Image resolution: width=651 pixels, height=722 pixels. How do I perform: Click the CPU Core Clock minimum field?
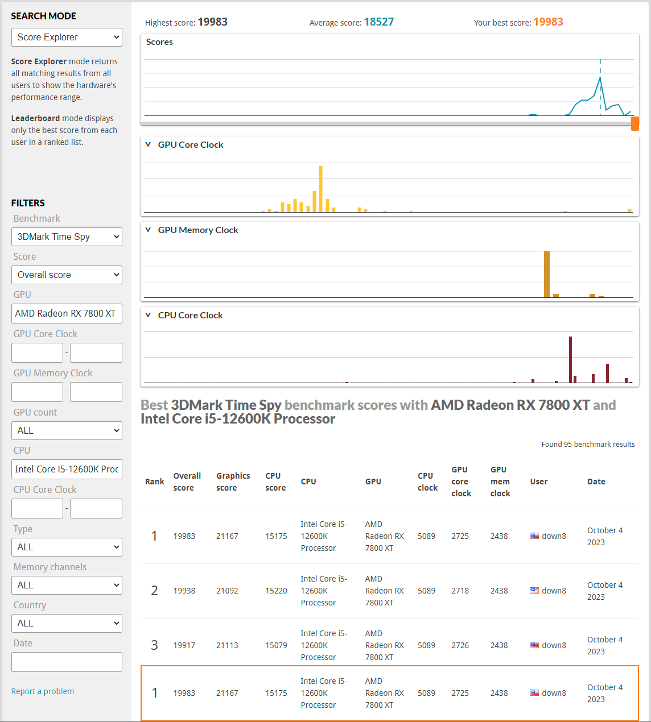pos(37,508)
